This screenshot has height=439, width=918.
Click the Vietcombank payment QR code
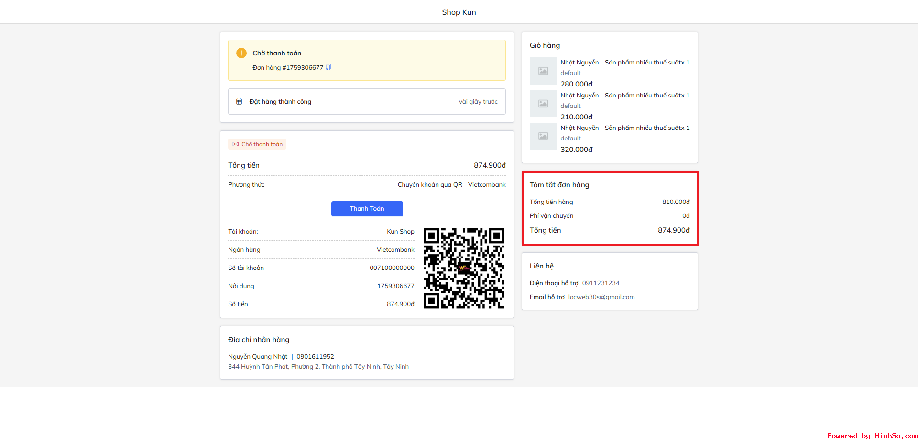[x=464, y=268]
